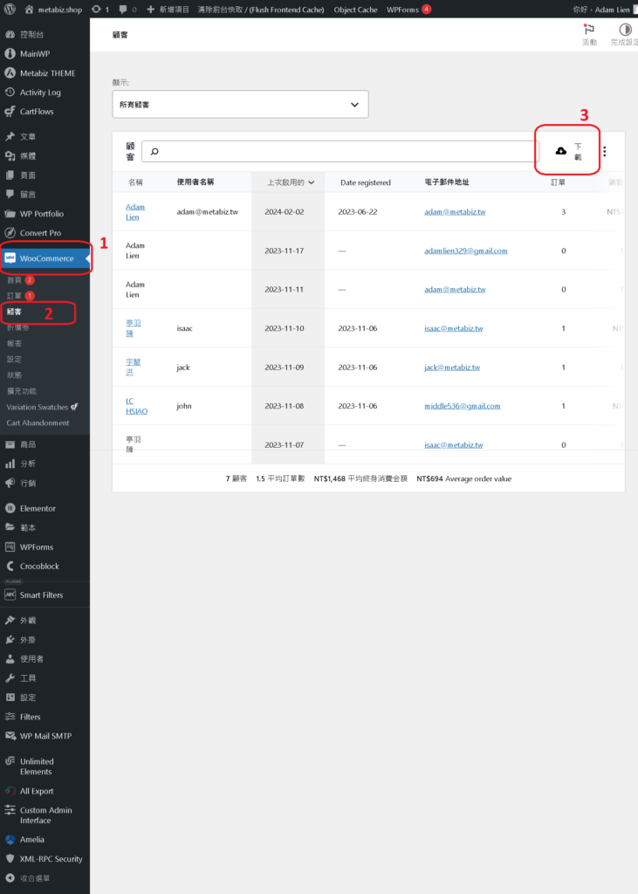638x894 pixels.
Task: Select the Customers submenu item
Action: 15,312
